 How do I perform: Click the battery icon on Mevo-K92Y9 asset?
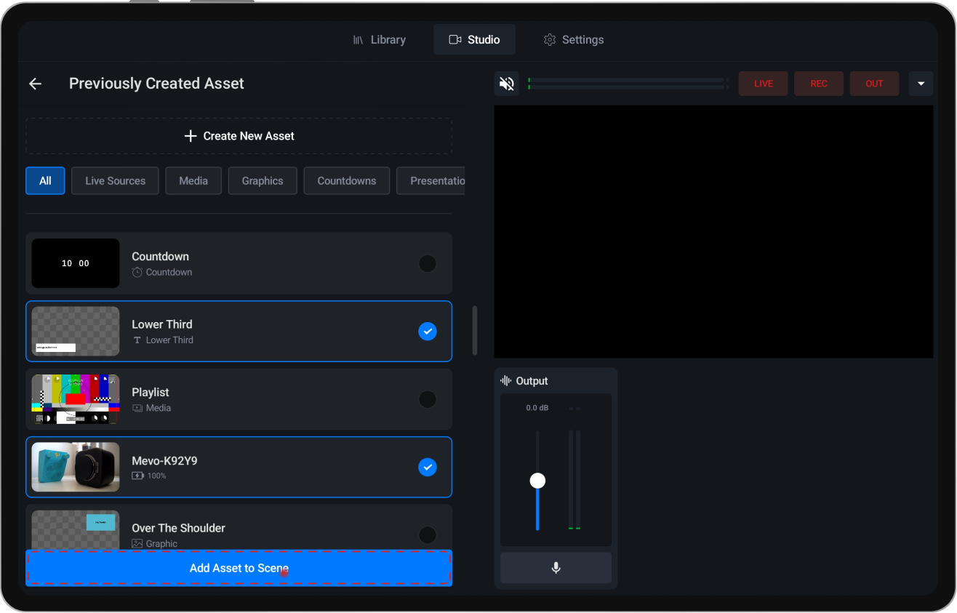coord(137,476)
